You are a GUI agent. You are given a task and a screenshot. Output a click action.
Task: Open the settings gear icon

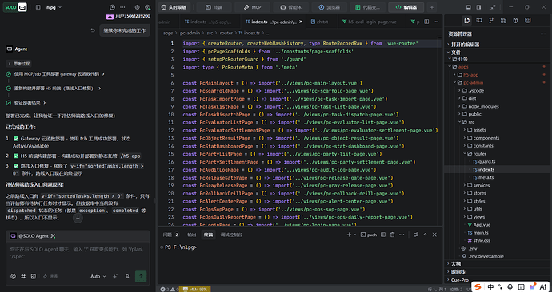coord(138,7)
